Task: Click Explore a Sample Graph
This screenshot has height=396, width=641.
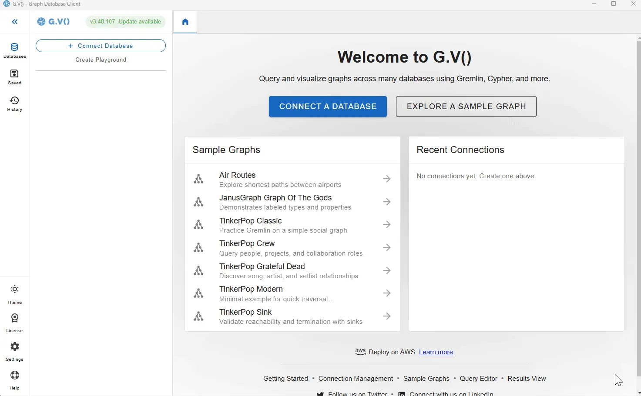Action: tap(466, 106)
